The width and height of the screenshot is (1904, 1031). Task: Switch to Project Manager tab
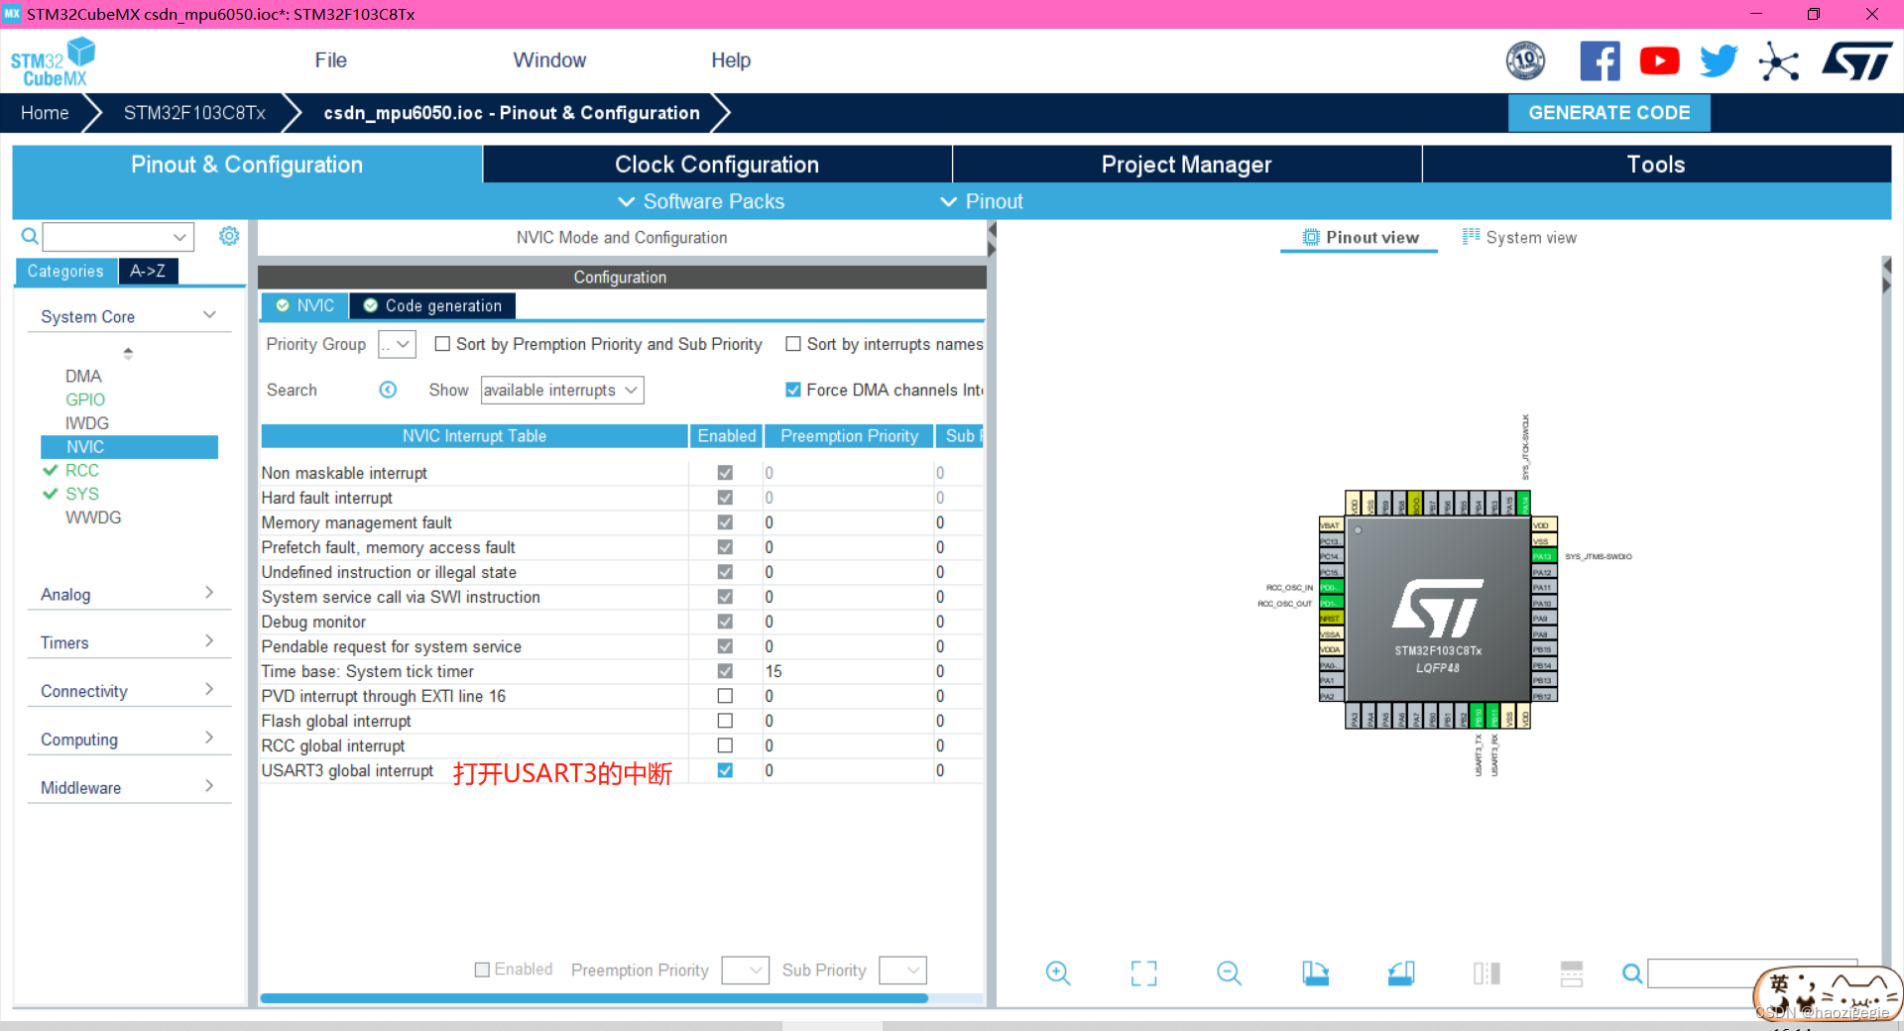[x=1186, y=165]
